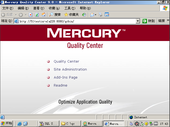Switch to the first Mercu... taskbar button
This screenshot has width=170, height=127.
92,124
